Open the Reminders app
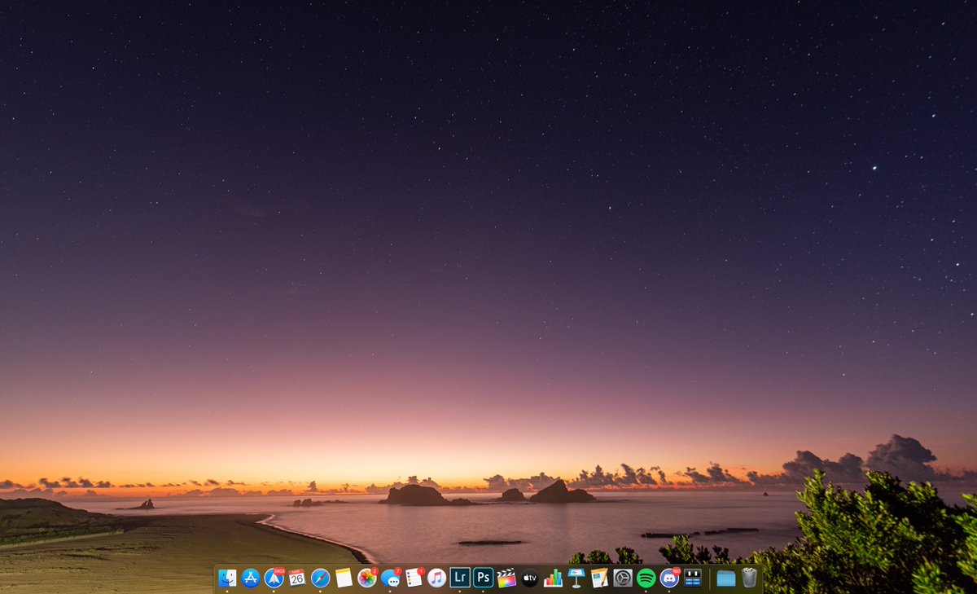The height and width of the screenshot is (594, 977). pos(414,578)
